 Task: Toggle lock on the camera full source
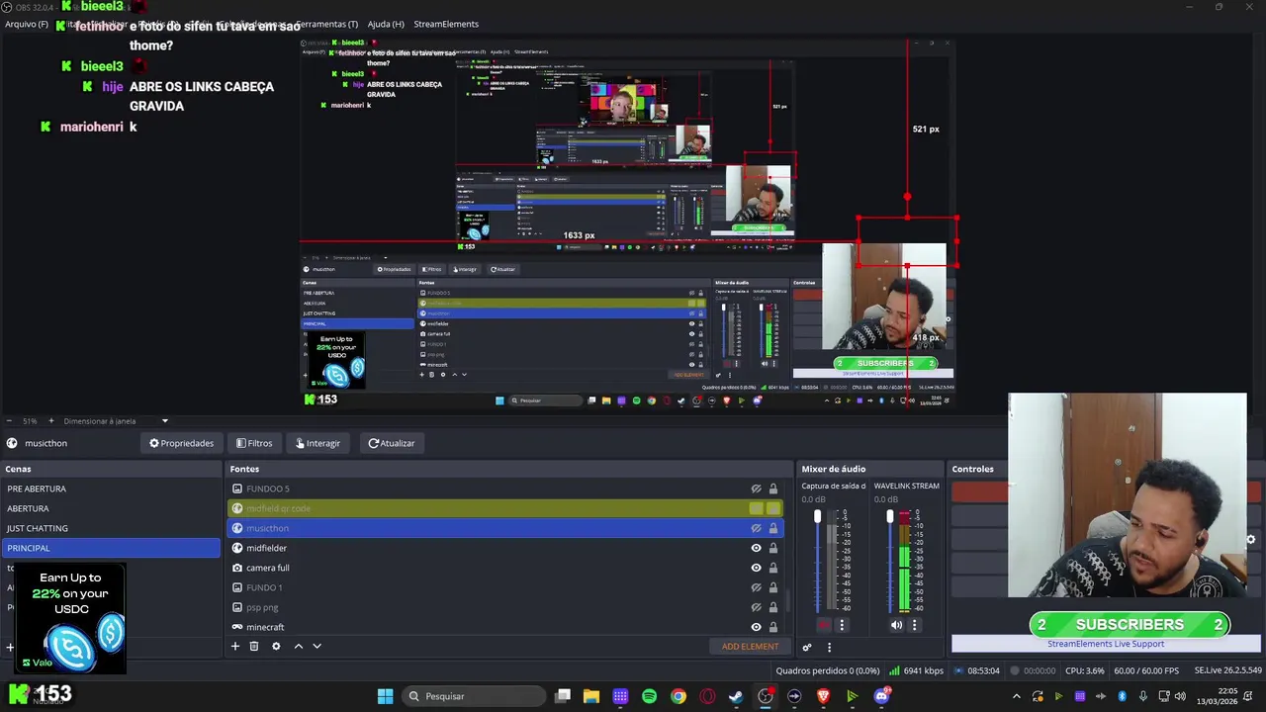tap(773, 568)
